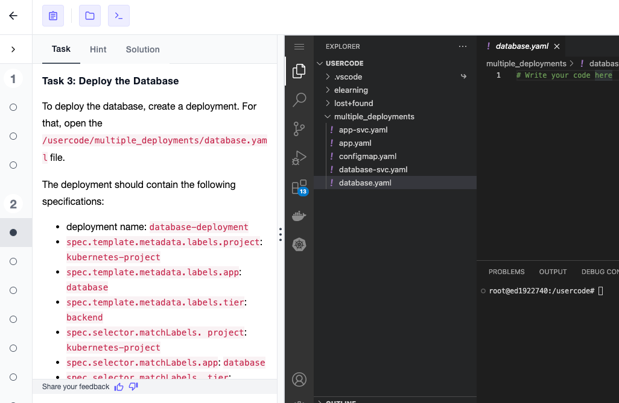The height and width of the screenshot is (403, 619).
Task: Open the Docker extension panel
Action: tap(299, 216)
